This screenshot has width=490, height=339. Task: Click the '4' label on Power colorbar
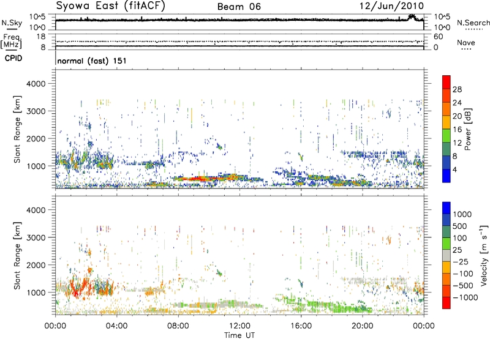coord(454,169)
